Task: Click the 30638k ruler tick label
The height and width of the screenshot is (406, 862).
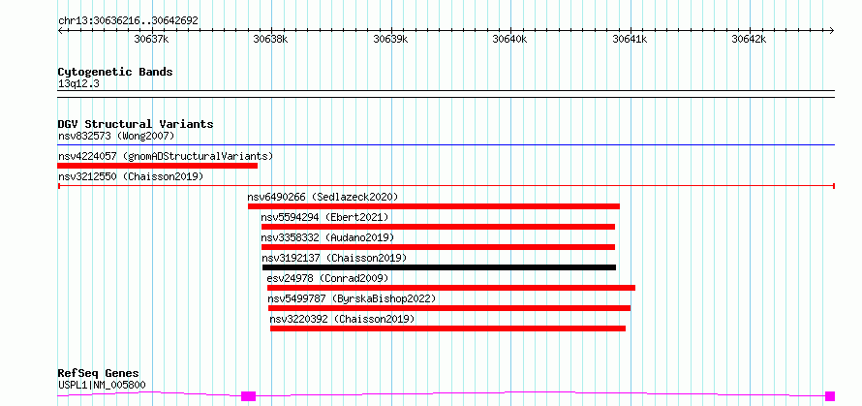Action: coord(270,39)
